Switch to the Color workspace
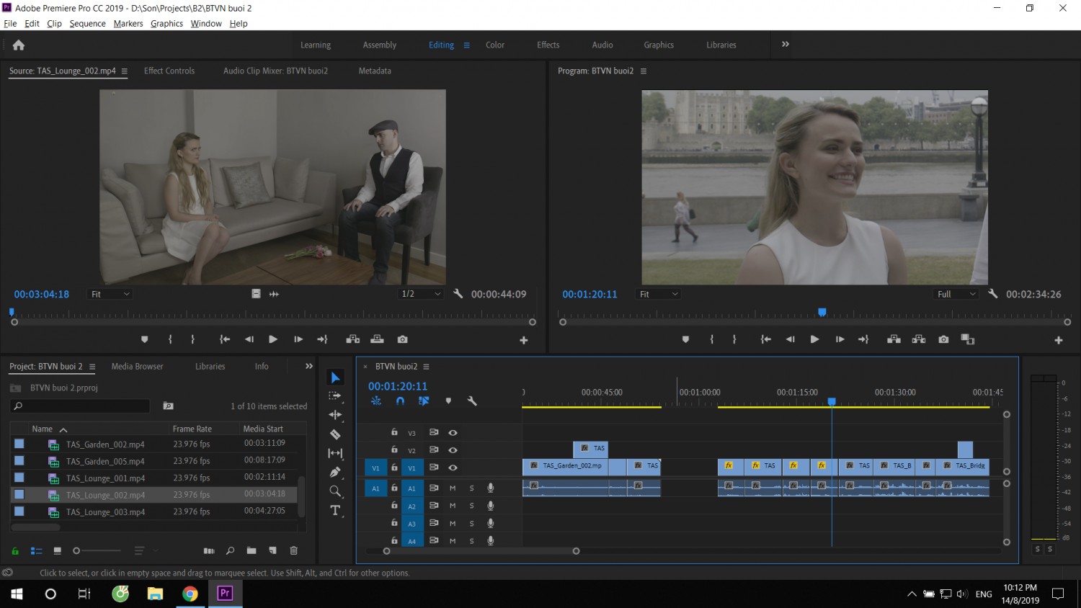Screen dimensions: 1081x608 click(495, 45)
